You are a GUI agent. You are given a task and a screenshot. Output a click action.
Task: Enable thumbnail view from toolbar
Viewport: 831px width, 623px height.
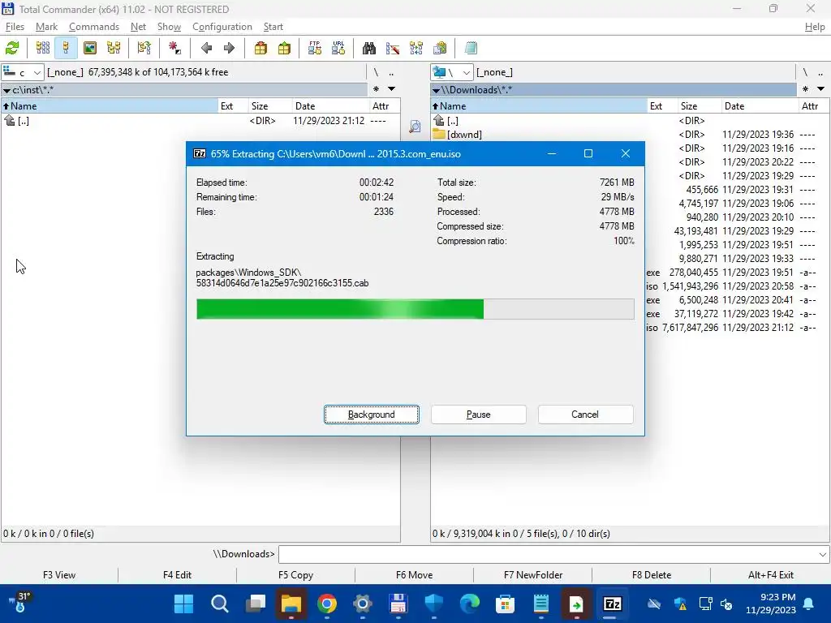(90, 48)
